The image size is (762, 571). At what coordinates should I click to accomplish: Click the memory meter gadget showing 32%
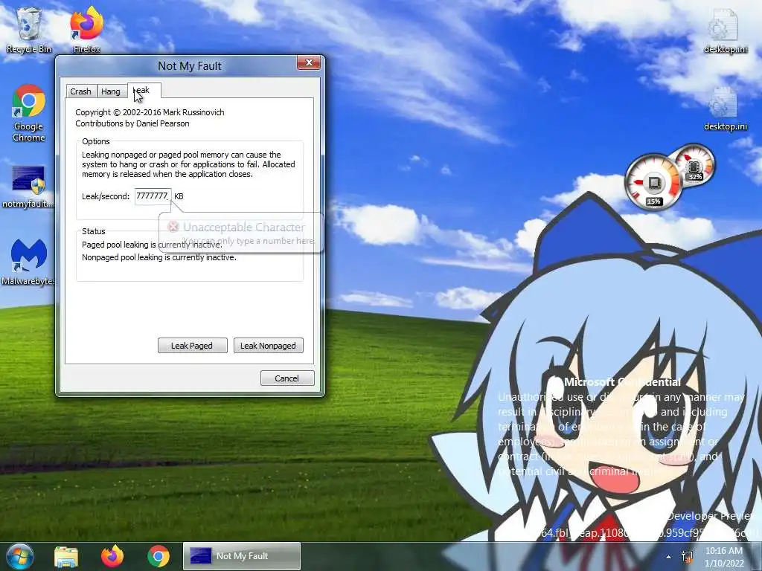[694, 164]
